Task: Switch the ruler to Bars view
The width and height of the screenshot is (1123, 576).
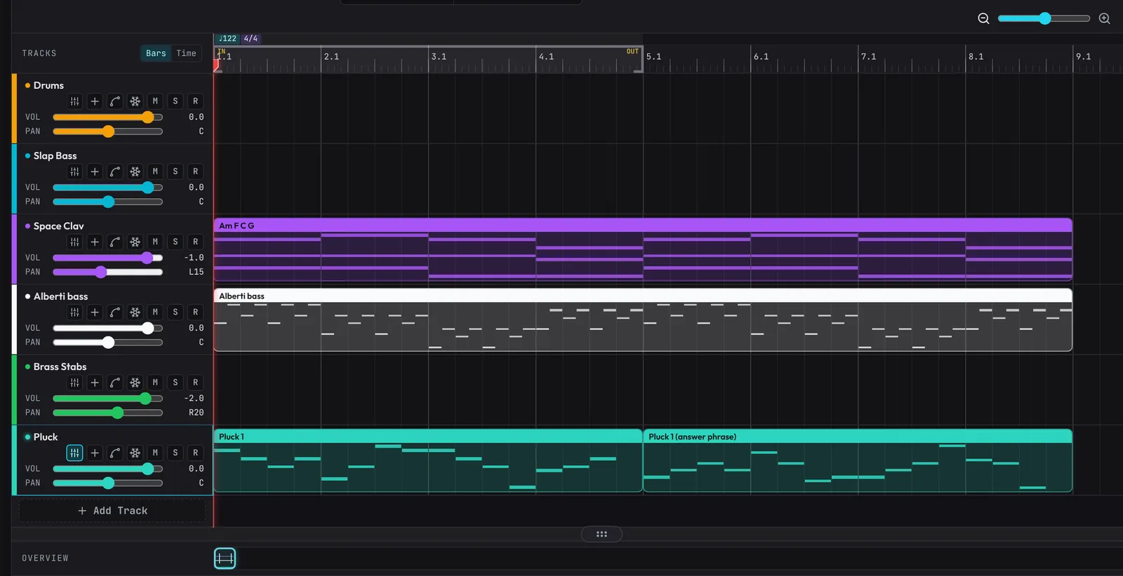Action: [x=156, y=53]
